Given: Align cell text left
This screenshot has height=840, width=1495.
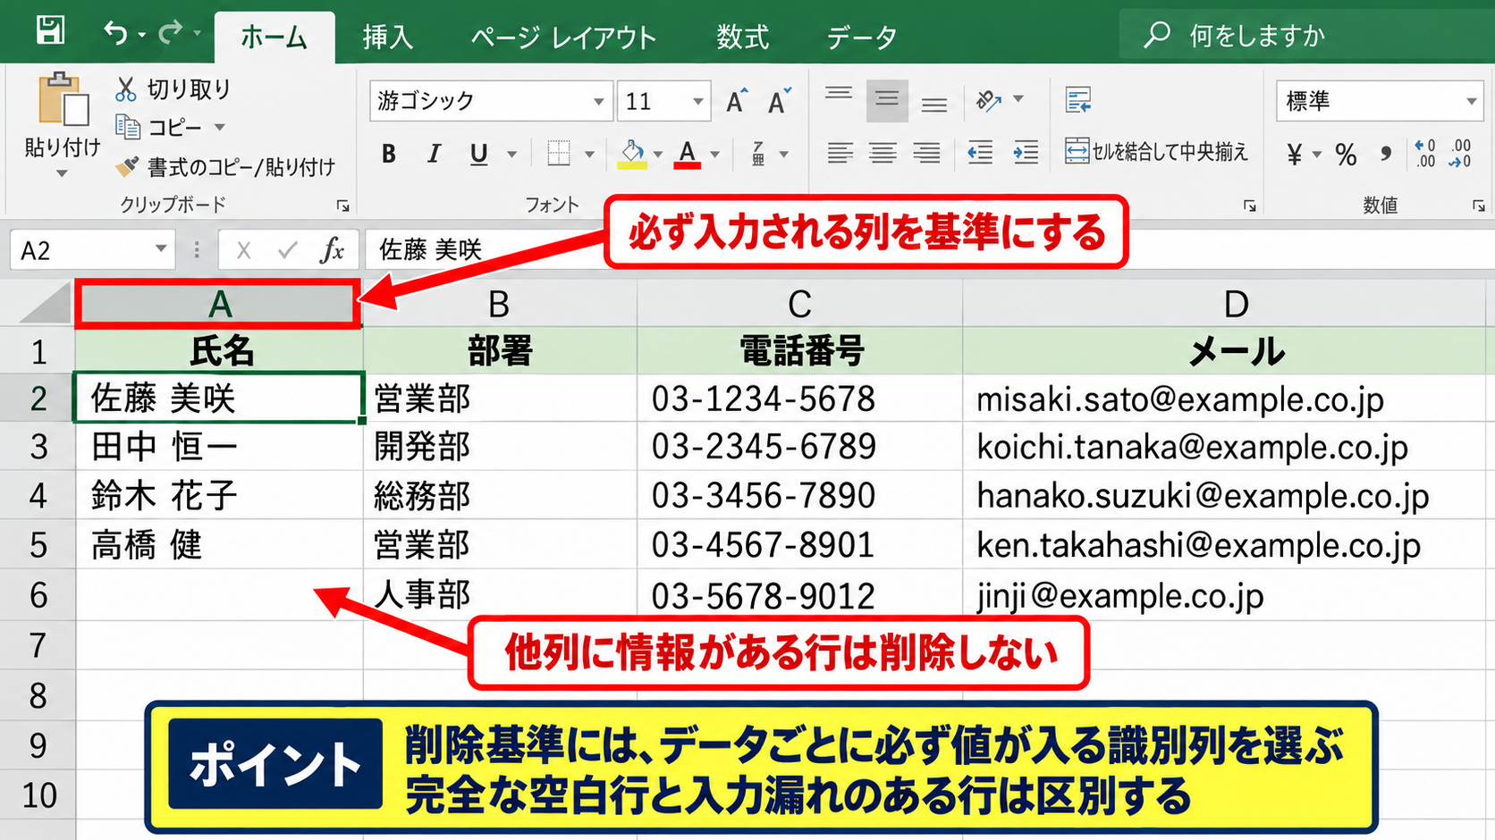Looking at the screenshot, I should click(840, 154).
